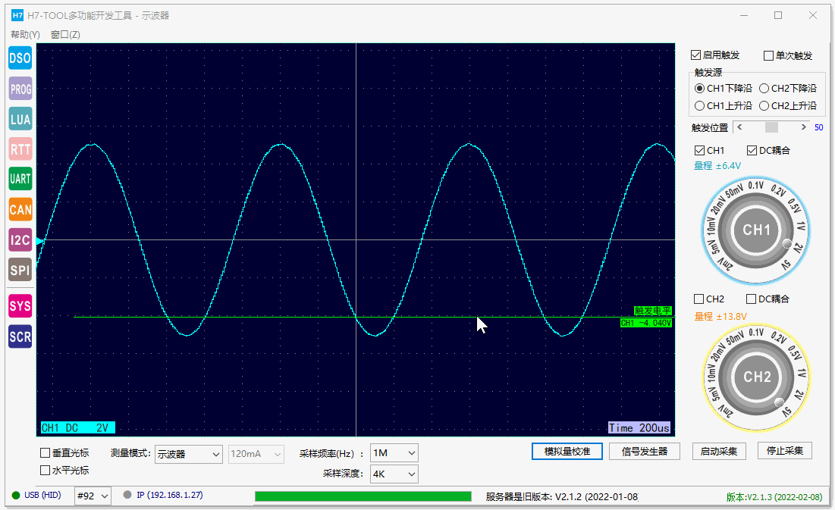Set CH1 knob to 0.1V range
This screenshot has width=835, height=510.
[x=755, y=186]
